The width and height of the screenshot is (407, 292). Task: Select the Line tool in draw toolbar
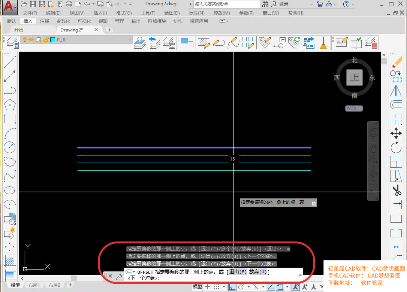pos(10,62)
